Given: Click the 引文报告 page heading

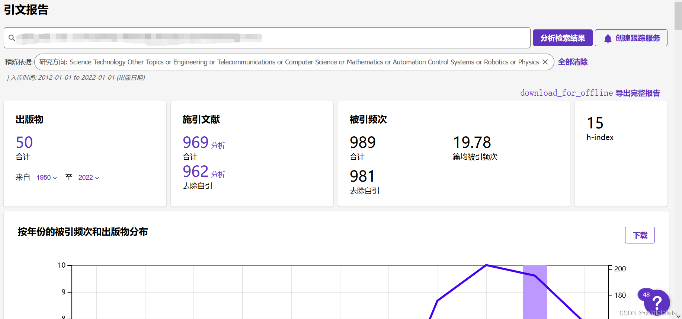Looking at the screenshot, I should tap(26, 10).
